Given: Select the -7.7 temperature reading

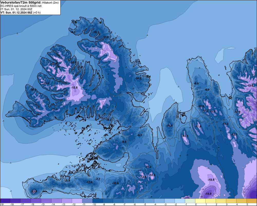Looking at the screenshot, I should pyautogui.click(x=98, y=179).
